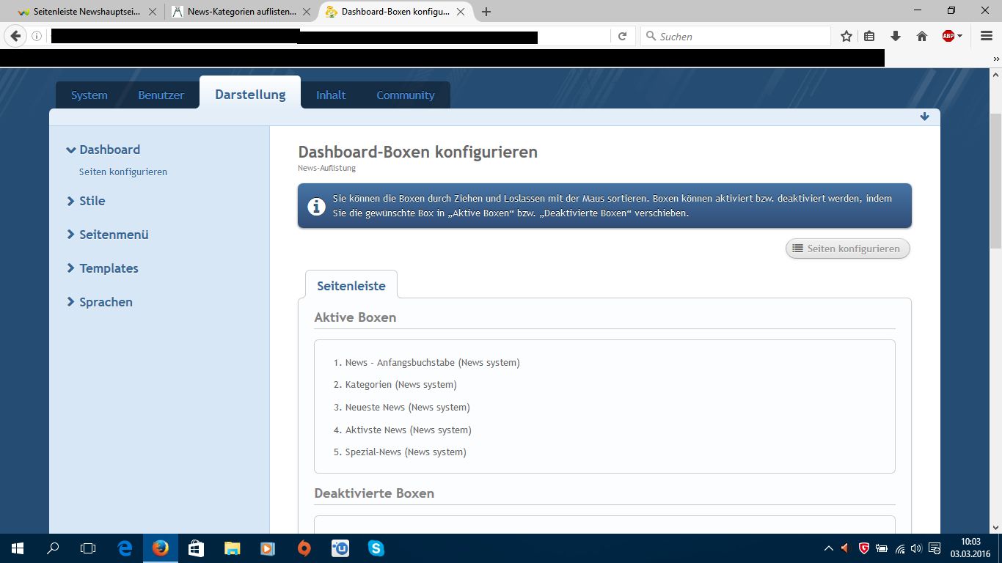The image size is (1002, 563).
Task: Open Firefox hamburger menu
Action: 986,36
